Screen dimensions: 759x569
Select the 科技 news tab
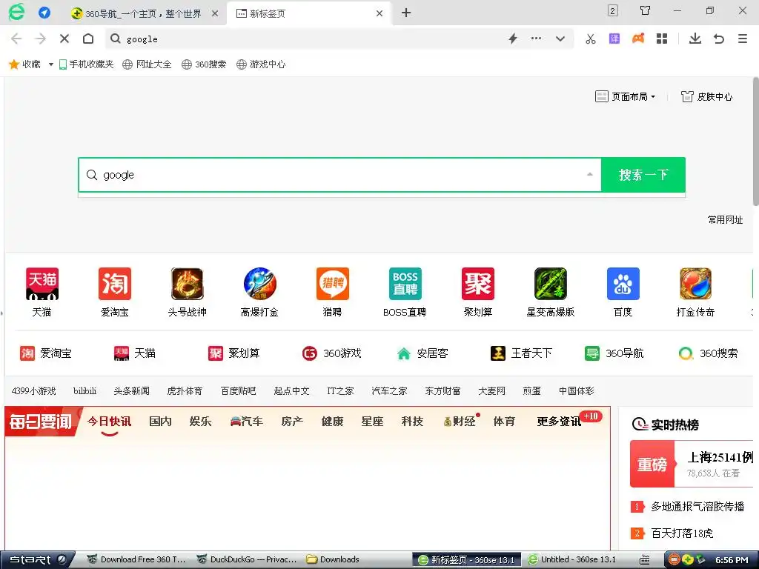click(x=412, y=422)
